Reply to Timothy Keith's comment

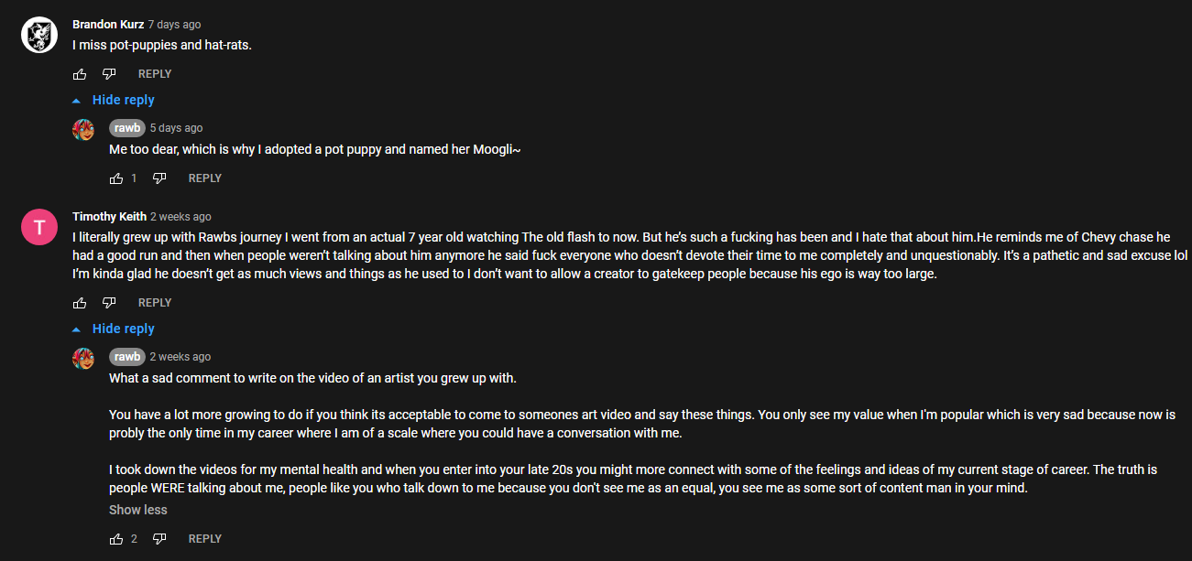point(155,303)
